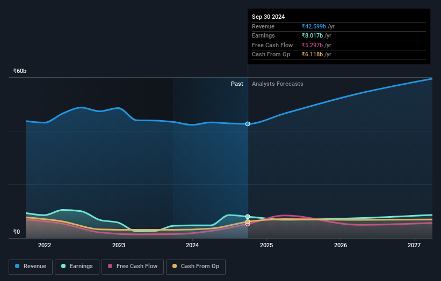Image resolution: width=441 pixels, height=281 pixels.
Task: Click the 2024 x-axis label
Action: pyautogui.click(x=192, y=245)
